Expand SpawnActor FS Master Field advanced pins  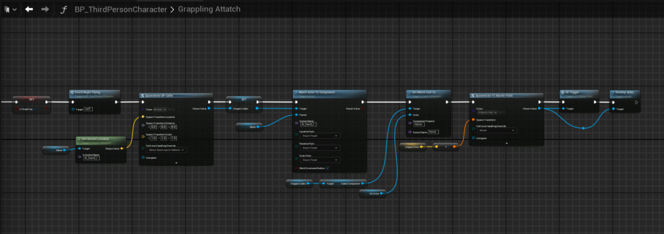(x=506, y=143)
